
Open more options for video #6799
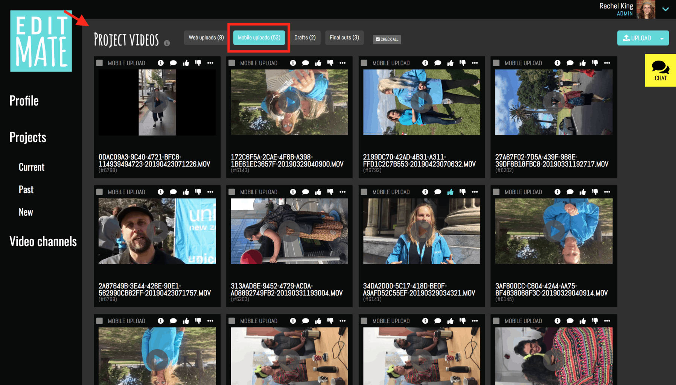point(210,192)
